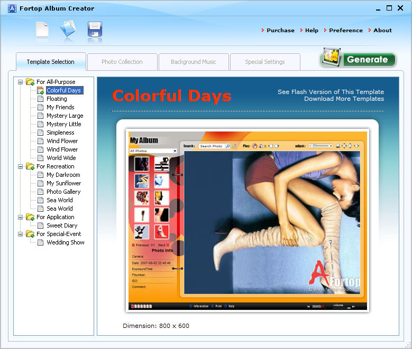Collapse the For All-Purpose tree node
Image resolution: width=412 pixels, height=349 pixels.
[x=20, y=82]
